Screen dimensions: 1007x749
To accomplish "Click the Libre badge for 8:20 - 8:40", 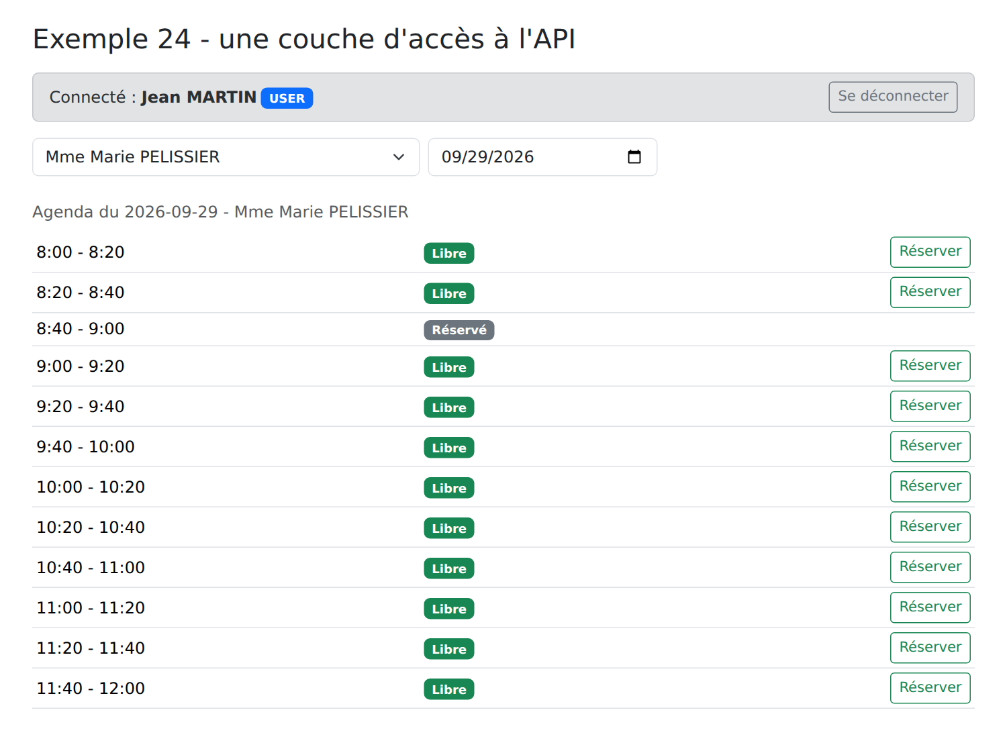I will click(449, 293).
